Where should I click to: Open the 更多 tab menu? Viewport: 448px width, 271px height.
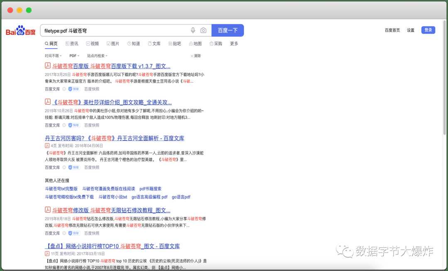click(x=234, y=44)
